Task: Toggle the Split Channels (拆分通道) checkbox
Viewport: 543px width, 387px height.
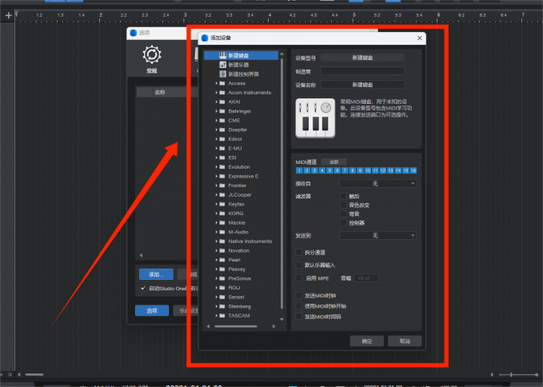Action: click(298, 253)
